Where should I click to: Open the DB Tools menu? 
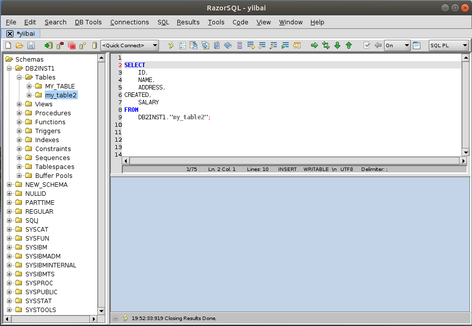click(88, 22)
